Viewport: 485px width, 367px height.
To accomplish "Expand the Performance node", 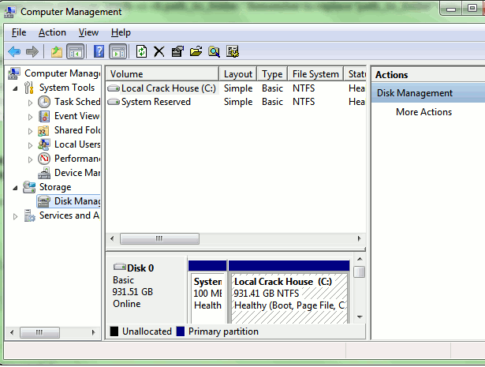I will coord(30,159).
